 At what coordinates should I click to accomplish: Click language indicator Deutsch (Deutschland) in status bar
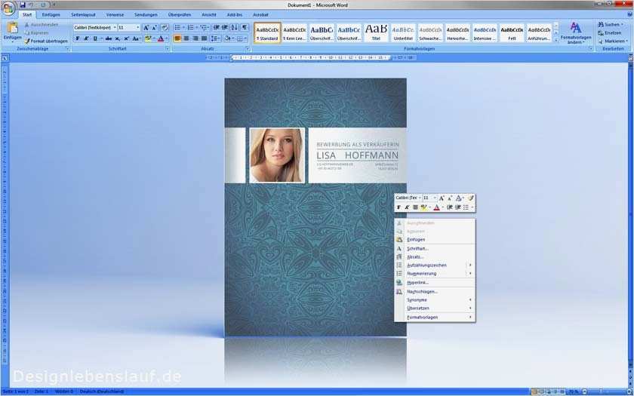tap(102, 391)
